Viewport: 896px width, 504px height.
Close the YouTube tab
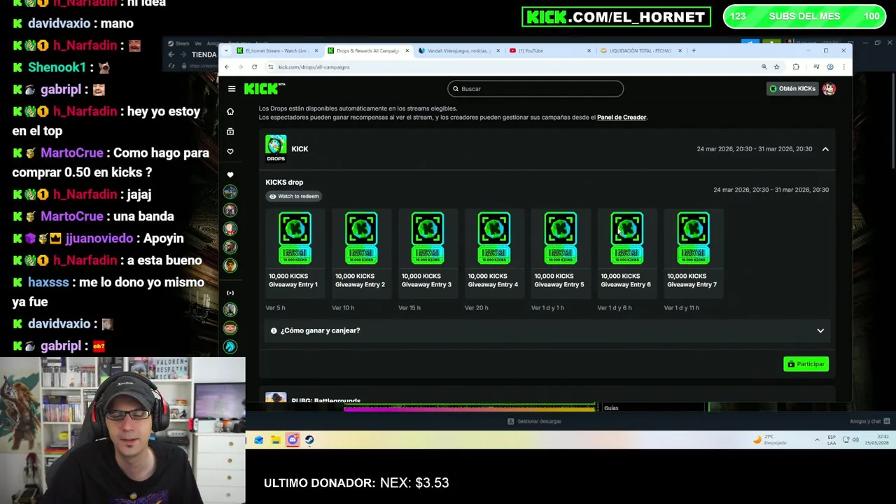589,50
